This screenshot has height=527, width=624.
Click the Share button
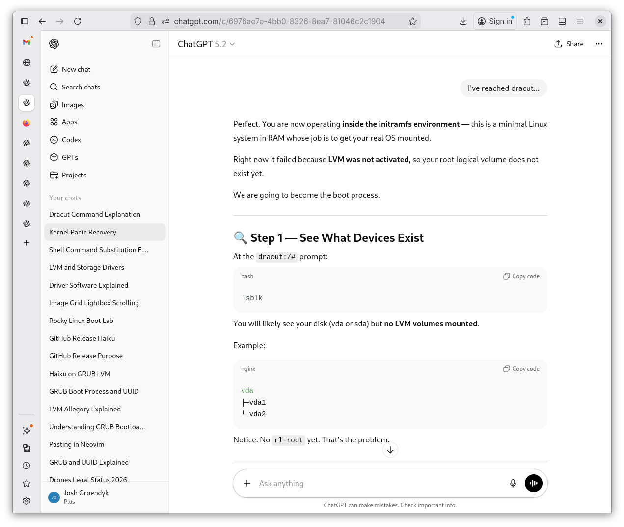click(569, 44)
